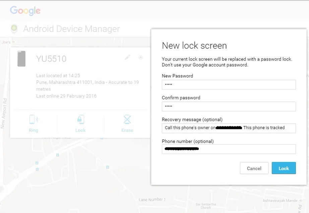The height and width of the screenshot is (213, 309).
Task: Click 'Sai Samartha Chowk' map label
Action: [206, 206]
